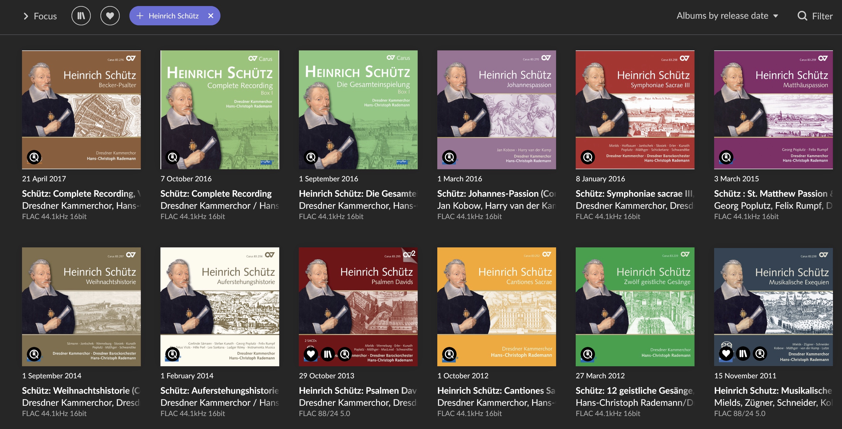Expand the Focus panel chevron
The image size is (842, 429).
point(26,16)
